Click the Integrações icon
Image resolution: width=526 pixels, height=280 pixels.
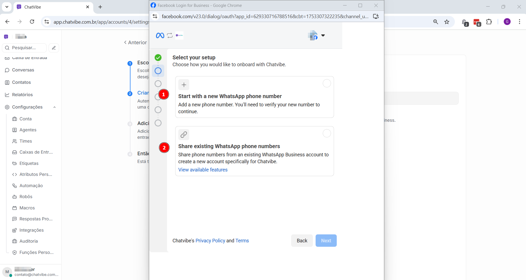[15, 230]
